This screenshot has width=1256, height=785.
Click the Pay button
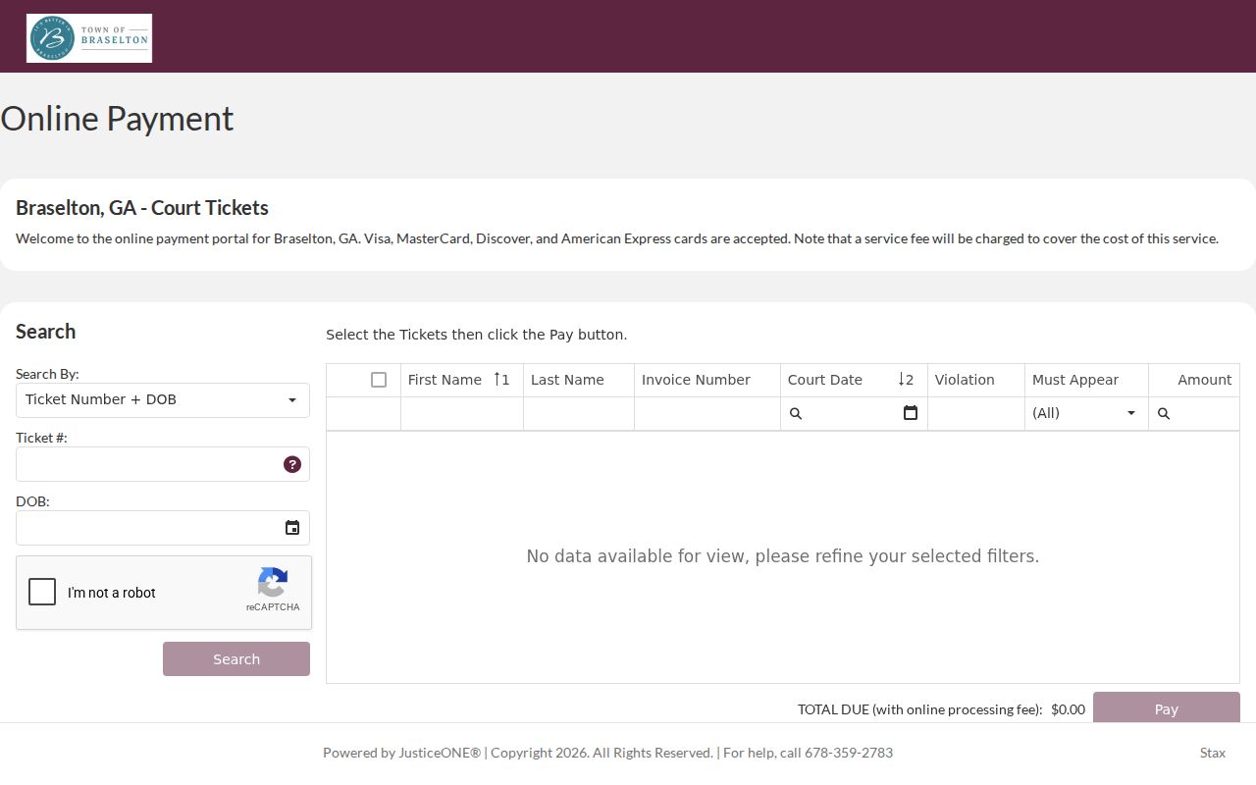click(x=1167, y=707)
